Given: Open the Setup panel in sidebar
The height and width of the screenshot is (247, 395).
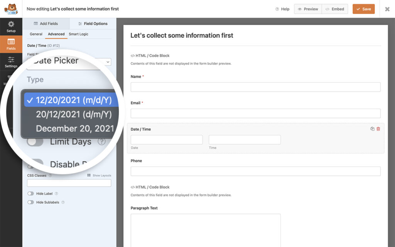Looking at the screenshot, I should coord(11,27).
